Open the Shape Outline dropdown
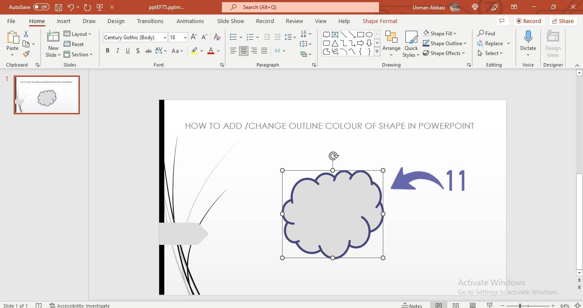The width and height of the screenshot is (583, 308). [445, 43]
